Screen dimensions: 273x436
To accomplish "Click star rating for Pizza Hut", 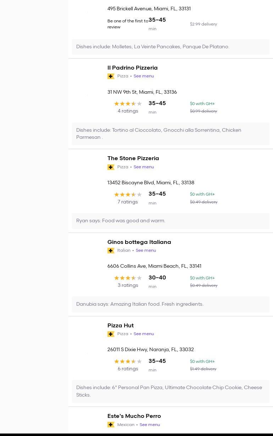I will pos(128,361).
